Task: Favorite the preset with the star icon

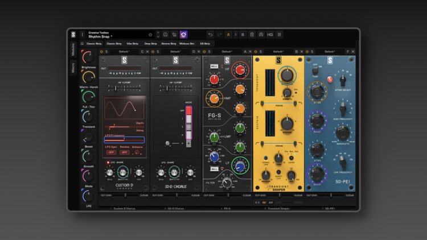Action: [x=150, y=35]
